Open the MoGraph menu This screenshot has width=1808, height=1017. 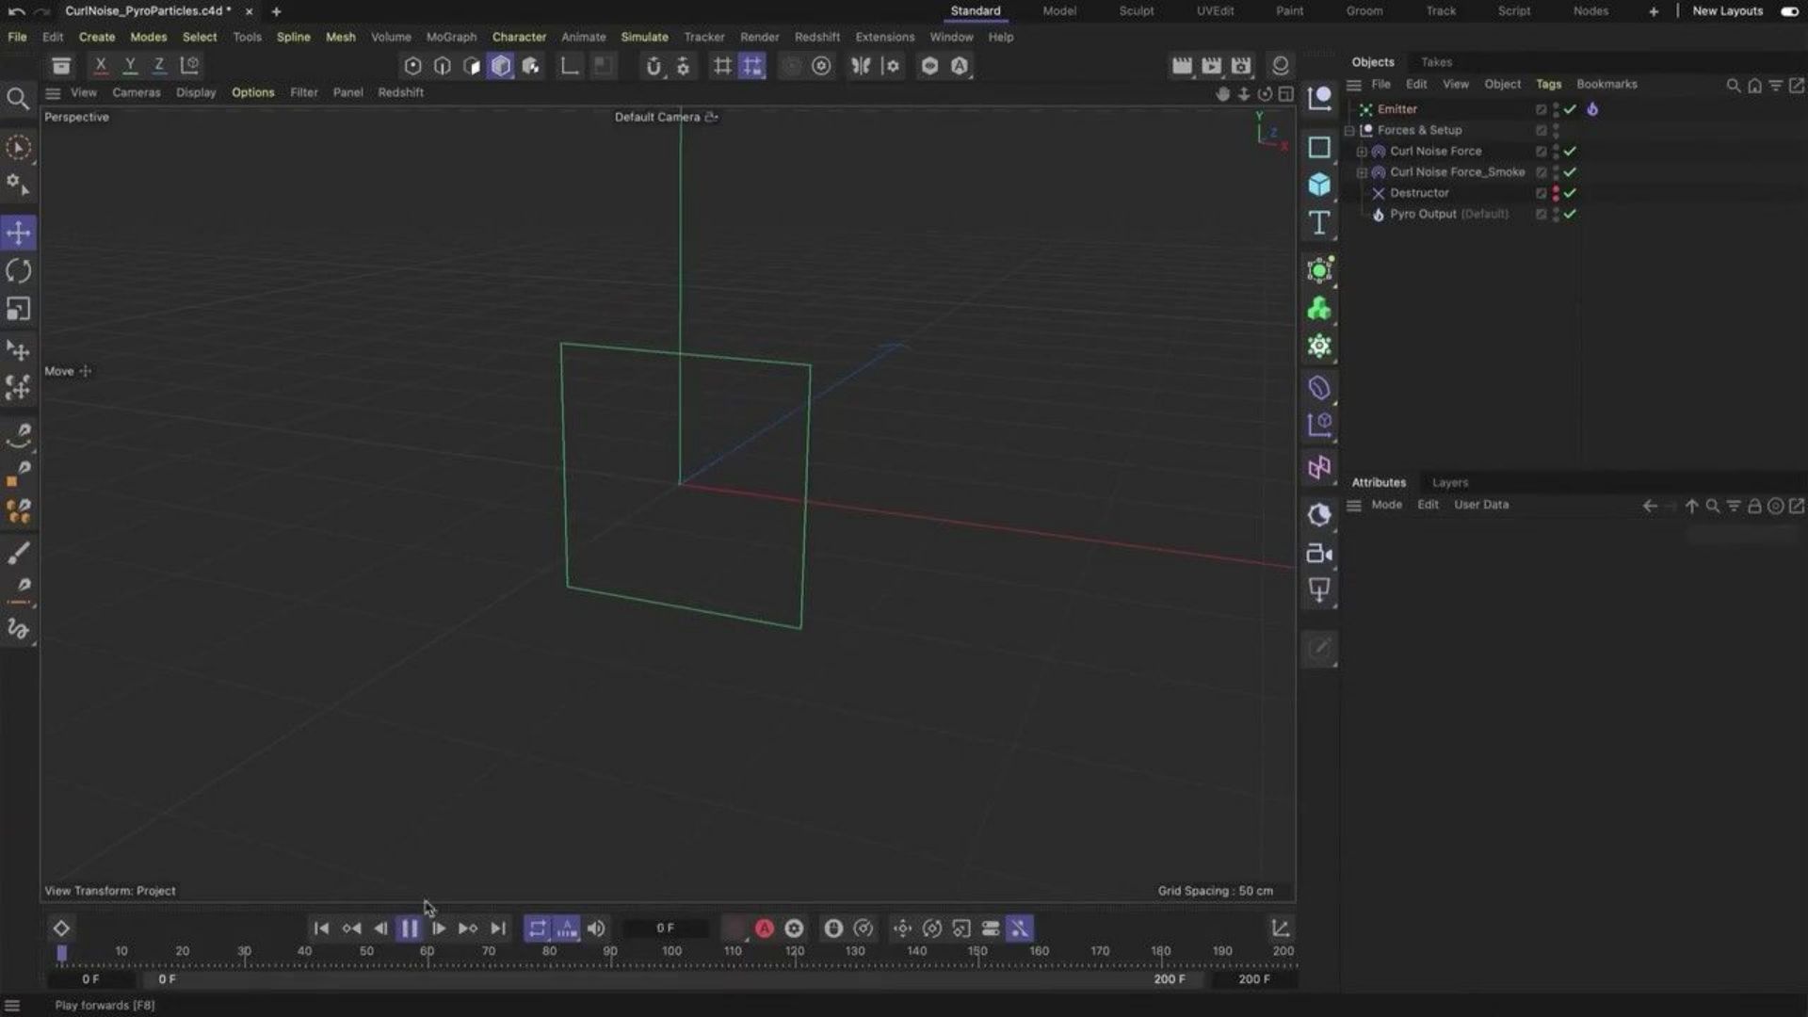pos(451,37)
